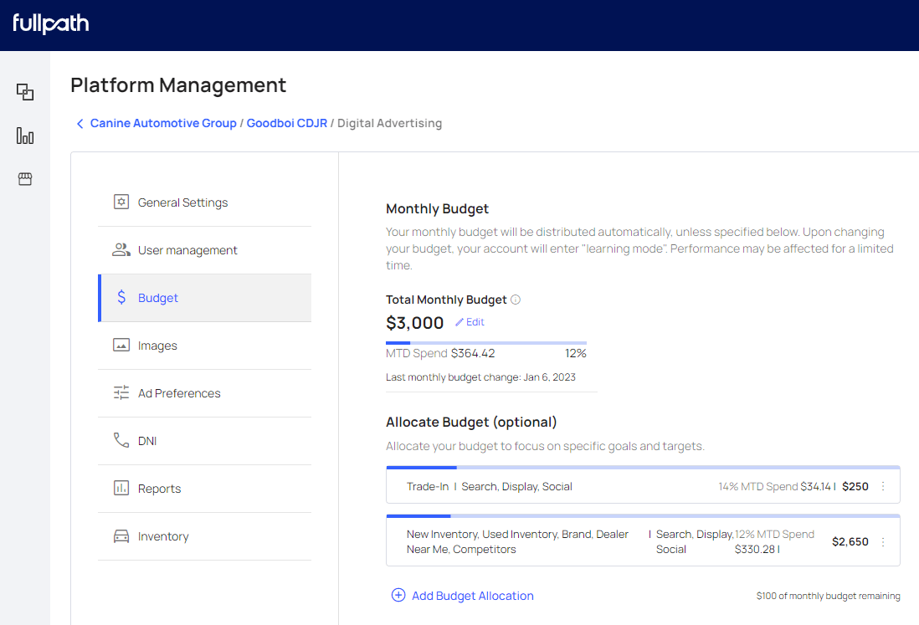Click the gear icon beside General Settings
This screenshot has width=919, height=625.
(122, 202)
